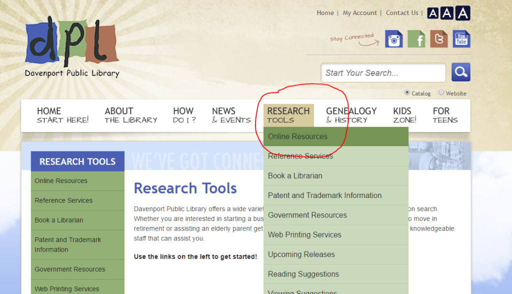This screenshot has height=294, width=512.
Task: Click the Davenport Public Library logo
Action: pos(72,47)
